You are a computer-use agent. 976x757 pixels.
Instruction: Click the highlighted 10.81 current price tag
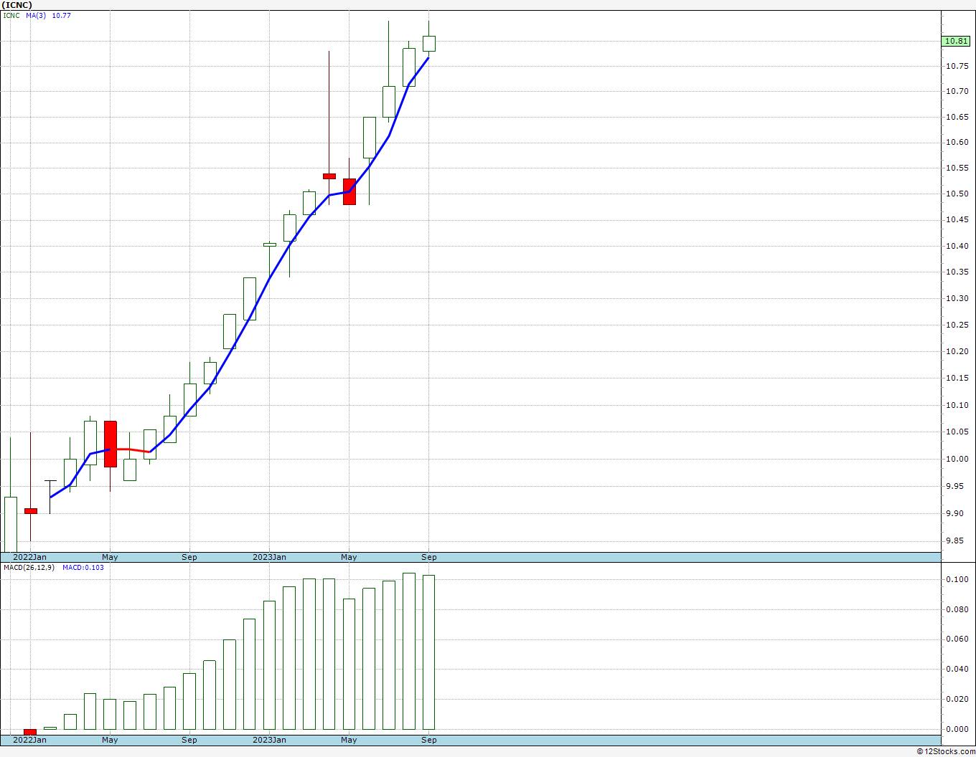coord(956,41)
